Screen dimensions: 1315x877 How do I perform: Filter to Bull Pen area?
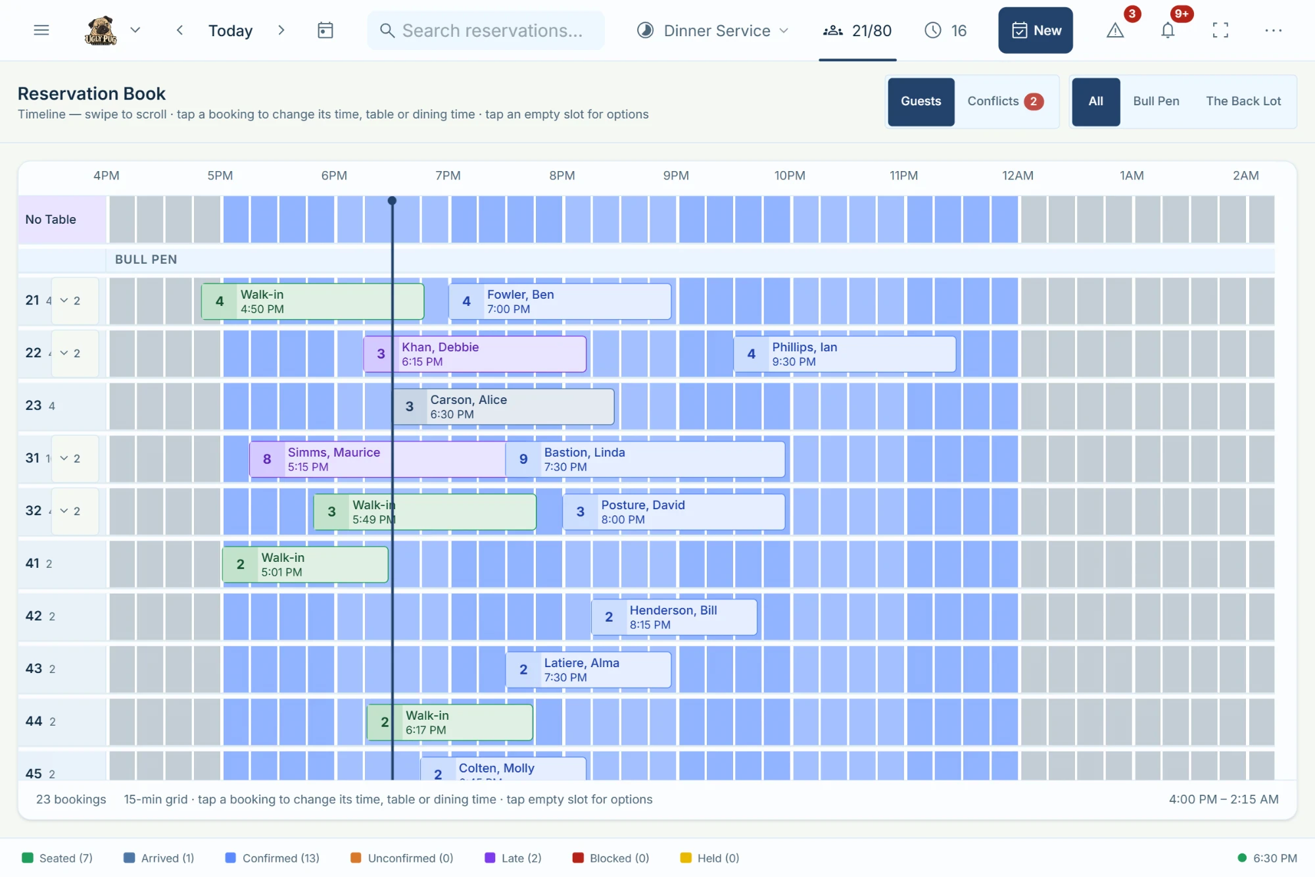click(1156, 101)
